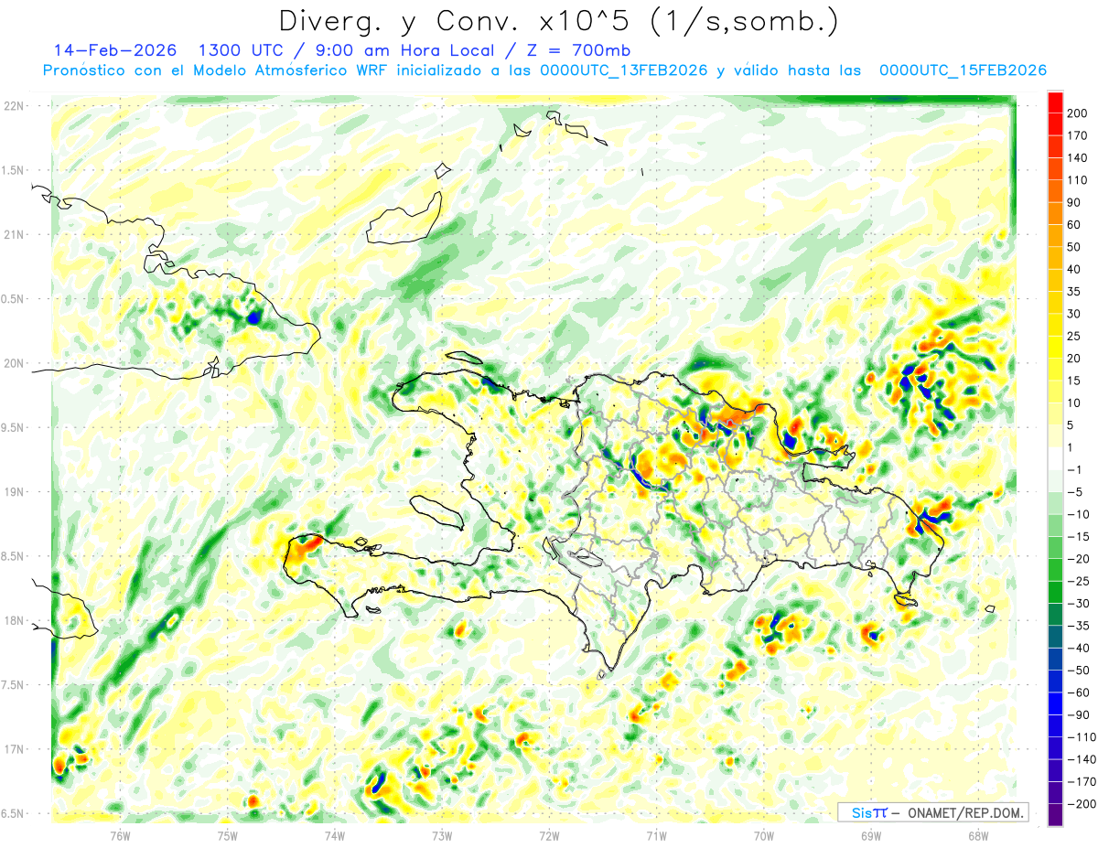Click the initialization stamp '0000UTC_13FEB2026'

click(x=623, y=70)
